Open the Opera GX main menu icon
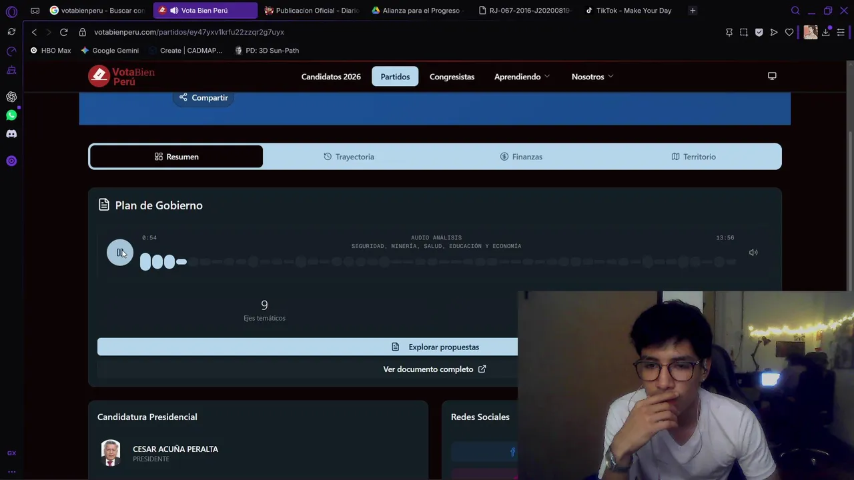The width and height of the screenshot is (854, 480). pyautogui.click(x=11, y=11)
